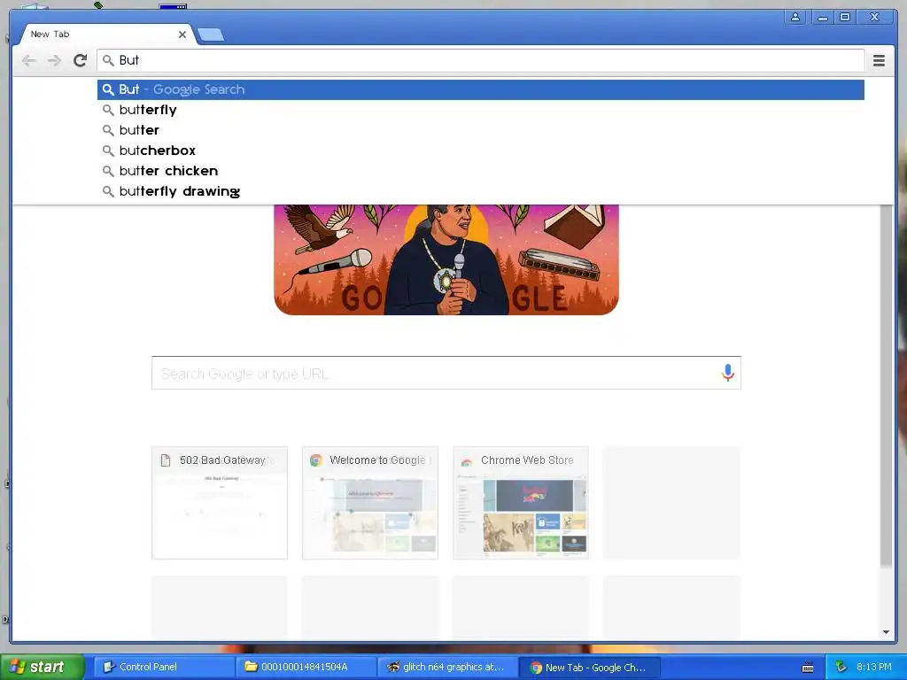Select the New Tab browser tab

[x=107, y=35]
